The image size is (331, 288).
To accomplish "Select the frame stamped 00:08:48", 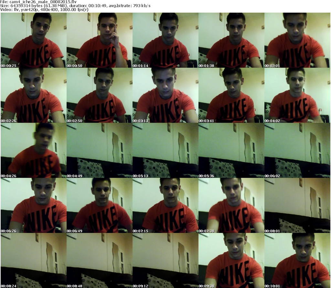I will (100, 260).
